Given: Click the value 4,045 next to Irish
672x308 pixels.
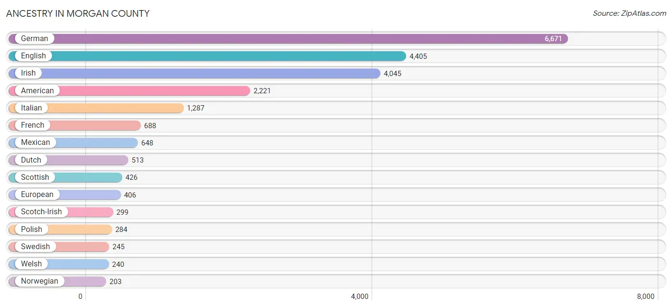Looking at the screenshot, I should click(392, 74).
